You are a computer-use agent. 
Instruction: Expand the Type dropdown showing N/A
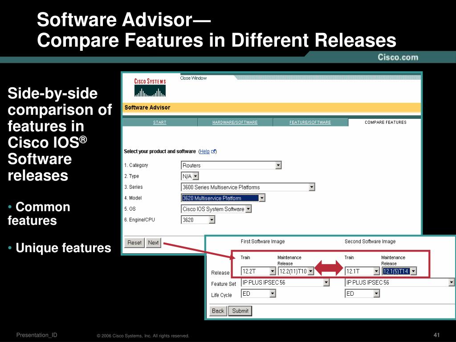click(190, 176)
